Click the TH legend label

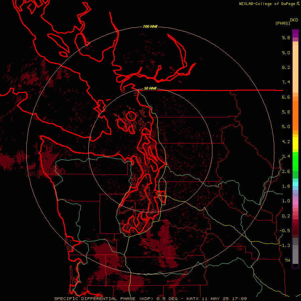pyautogui.click(x=287, y=261)
